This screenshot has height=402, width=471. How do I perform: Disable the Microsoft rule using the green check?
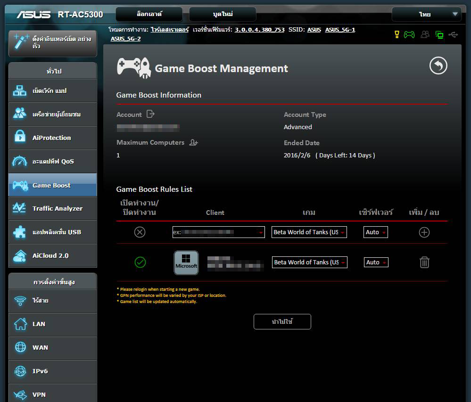pos(140,262)
